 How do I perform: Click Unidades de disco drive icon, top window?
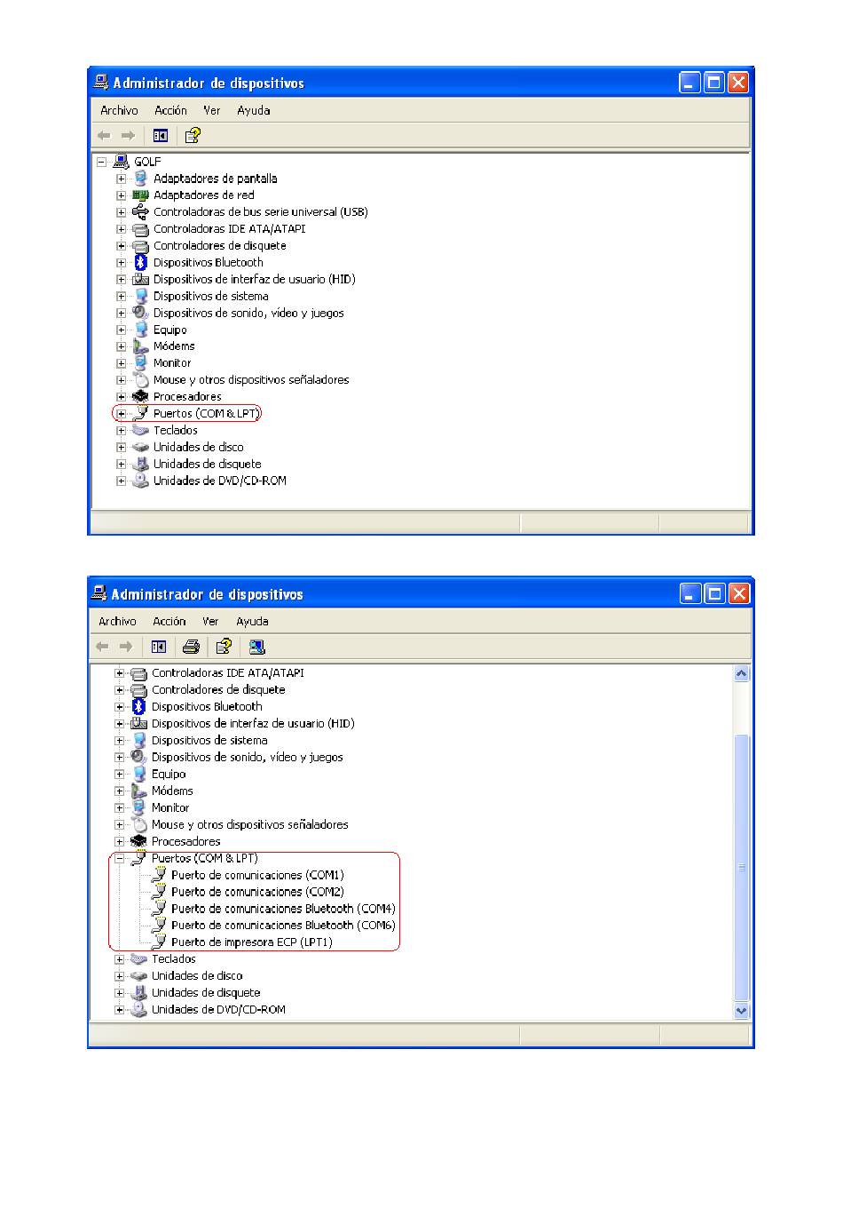click(x=140, y=448)
